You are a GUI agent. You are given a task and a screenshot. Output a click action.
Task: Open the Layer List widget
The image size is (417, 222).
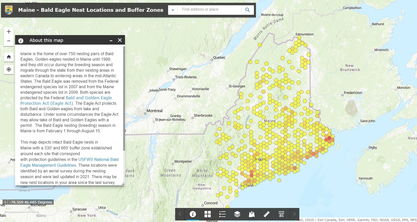coord(237,214)
